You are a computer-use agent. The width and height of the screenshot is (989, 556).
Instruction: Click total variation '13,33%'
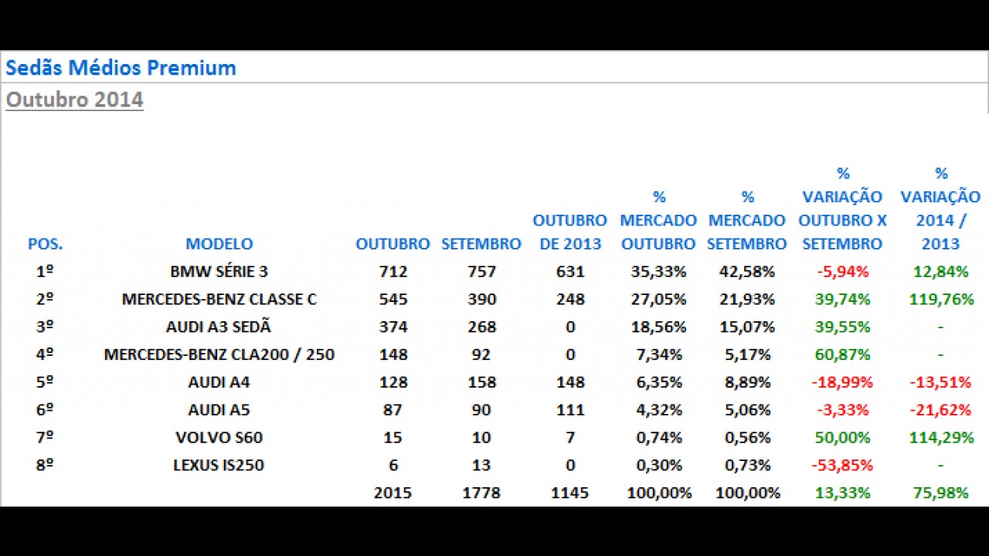point(842,493)
